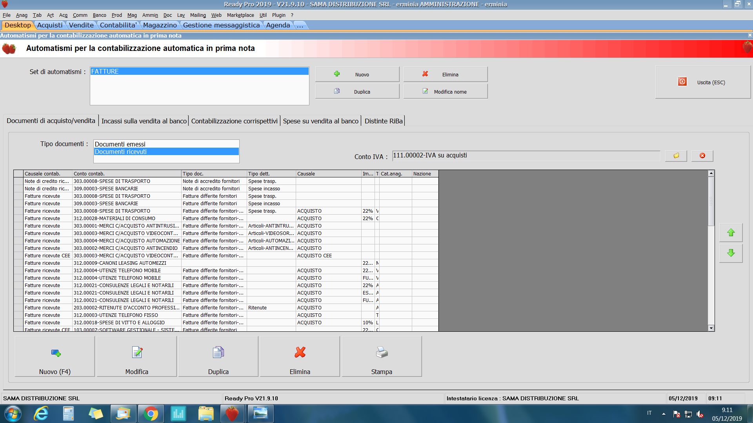The width and height of the screenshot is (753, 423).
Task: Open file explorer folder in taskbar
Action: 206,414
